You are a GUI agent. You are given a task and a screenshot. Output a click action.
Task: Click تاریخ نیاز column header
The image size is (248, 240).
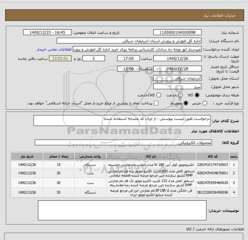pyautogui.click(x=27, y=156)
